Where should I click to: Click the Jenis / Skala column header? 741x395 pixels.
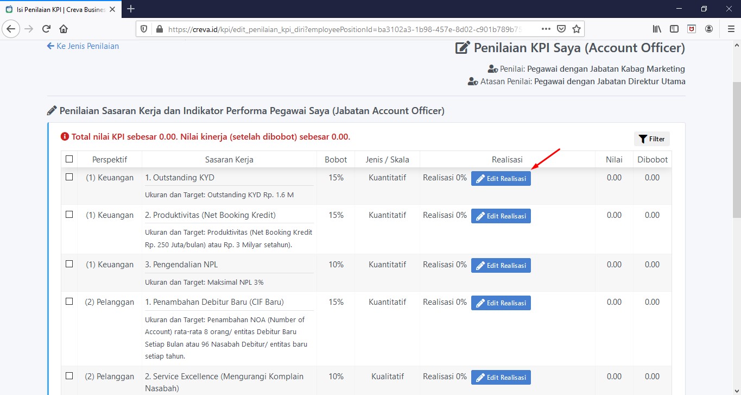coord(387,160)
